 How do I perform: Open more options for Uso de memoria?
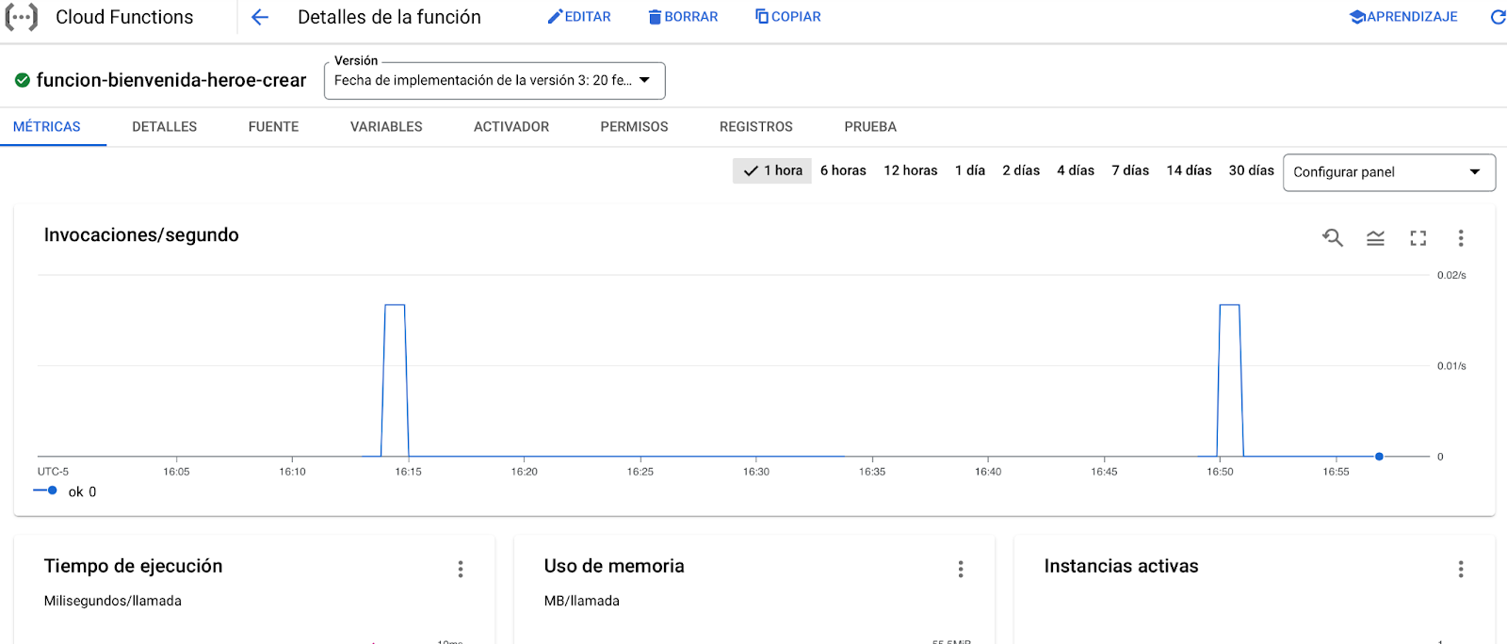point(961,569)
